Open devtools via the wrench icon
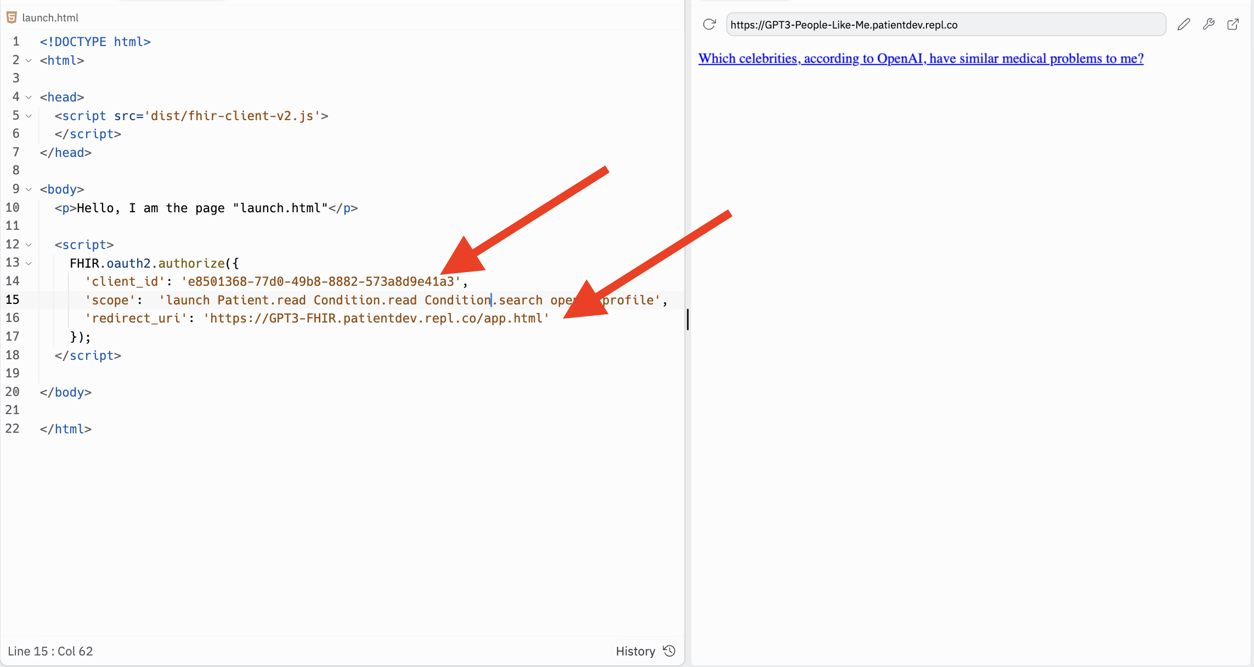Image resolution: width=1254 pixels, height=667 pixels. click(x=1208, y=25)
